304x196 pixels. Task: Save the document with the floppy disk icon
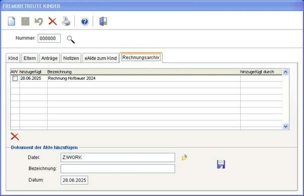221,164
